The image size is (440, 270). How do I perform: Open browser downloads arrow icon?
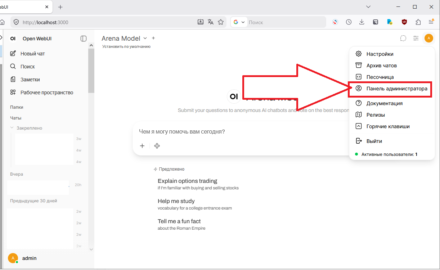(362, 22)
